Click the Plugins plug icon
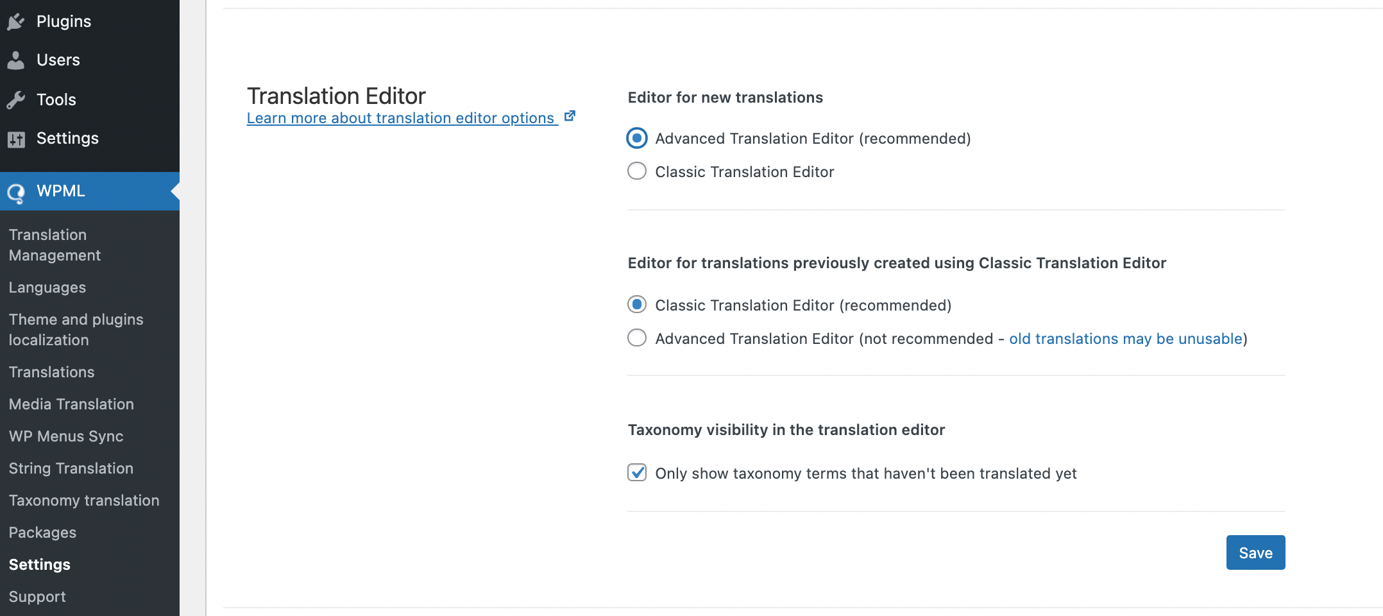Image resolution: width=1383 pixels, height=616 pixels. click(16, 22)
